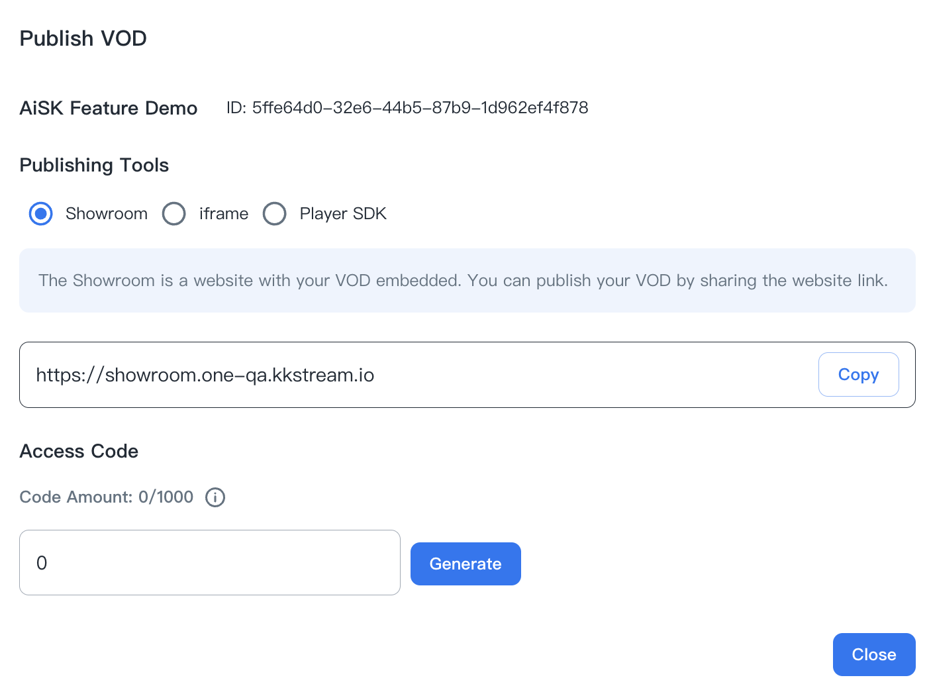Image resolution: width=931 pixels, height=694 pixels.
Task: Click the VOD ID string
Action: pos(407,108)
